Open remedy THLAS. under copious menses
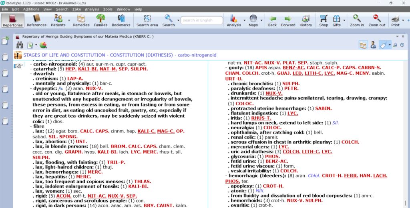 143,182
